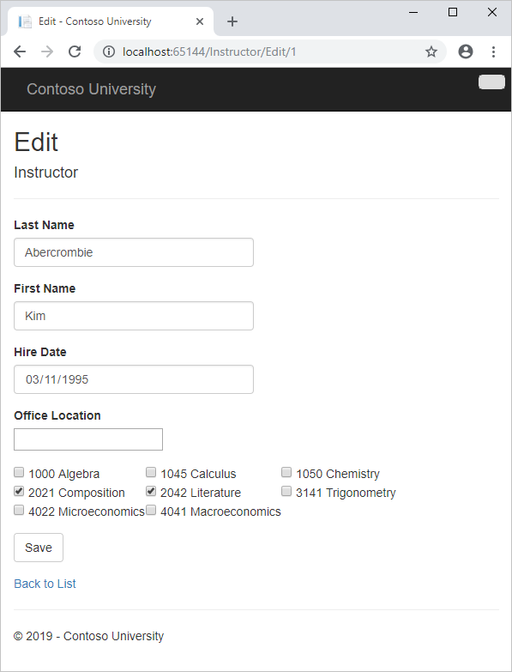Follow the Back to List link
Image resolution: width=512 pixels, height=672 pixels.
tap(45, 584)
